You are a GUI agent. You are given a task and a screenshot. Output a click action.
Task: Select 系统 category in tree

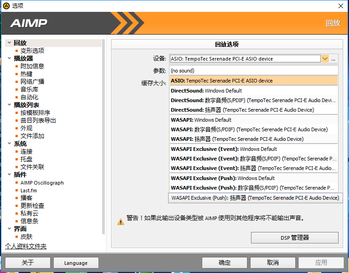coord(20,144)
